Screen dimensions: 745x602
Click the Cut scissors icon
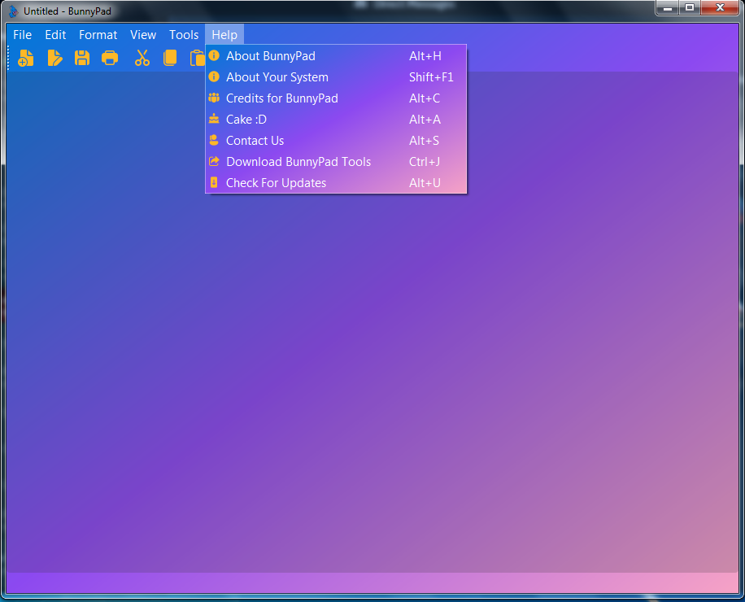click(142, 58)
